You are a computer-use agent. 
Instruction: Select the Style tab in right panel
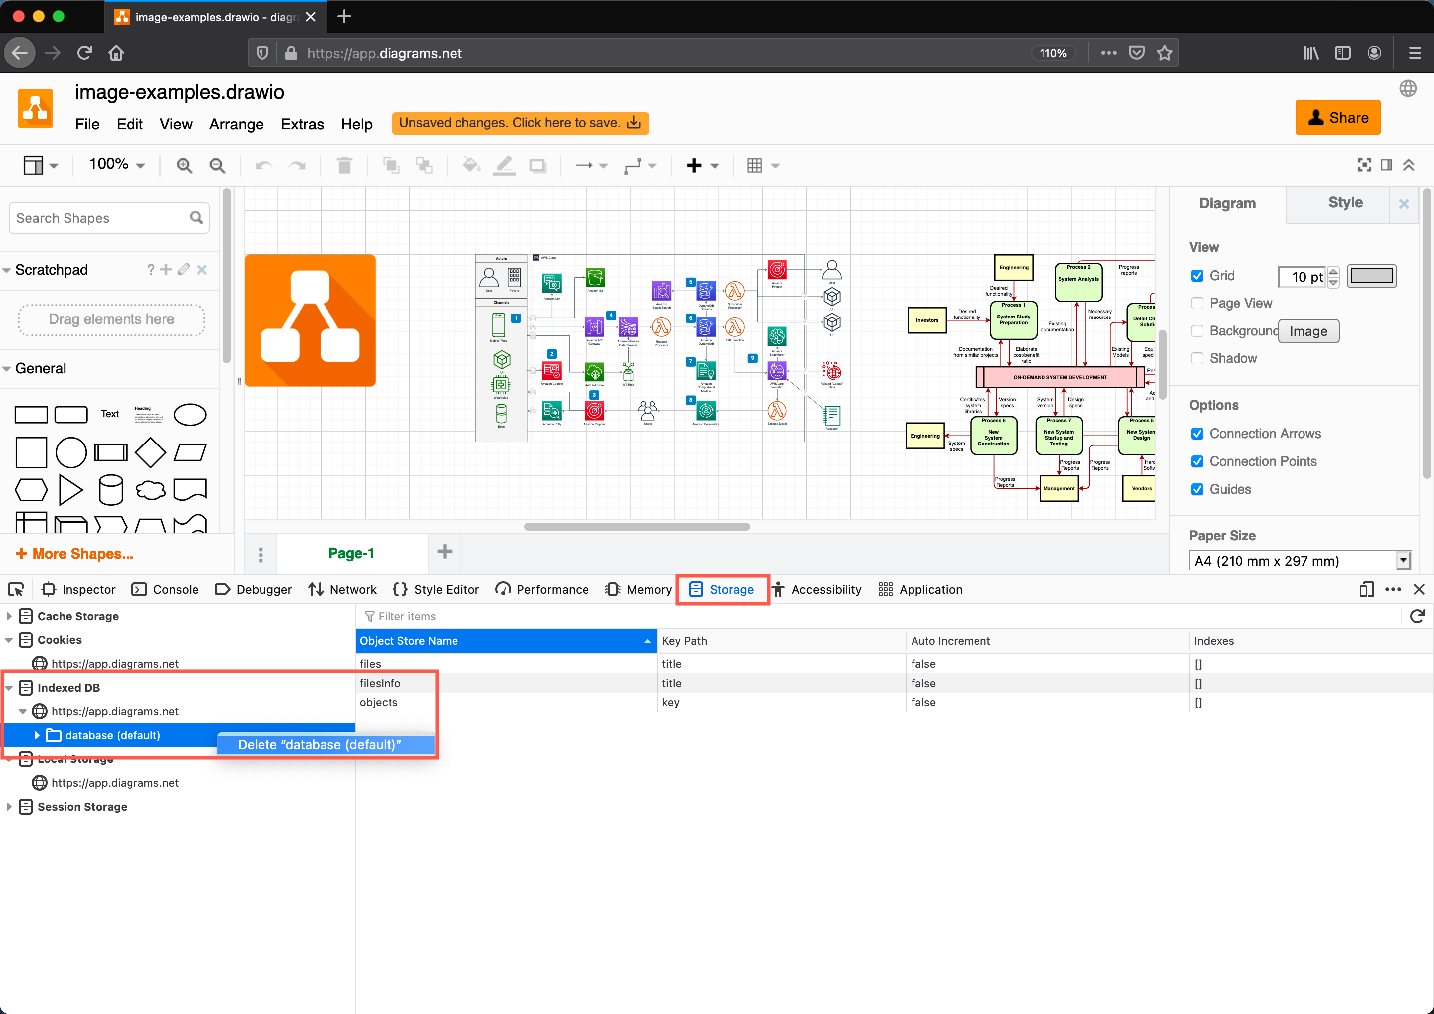[x=1342, y=203]
